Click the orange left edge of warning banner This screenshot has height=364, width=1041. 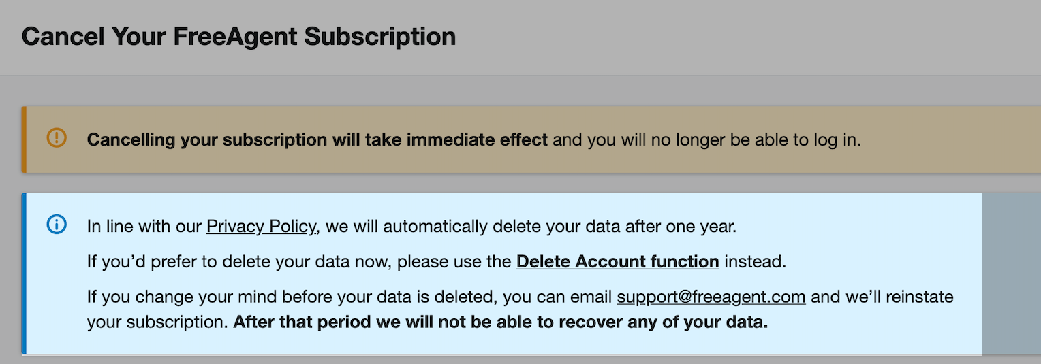pos(24,139)
